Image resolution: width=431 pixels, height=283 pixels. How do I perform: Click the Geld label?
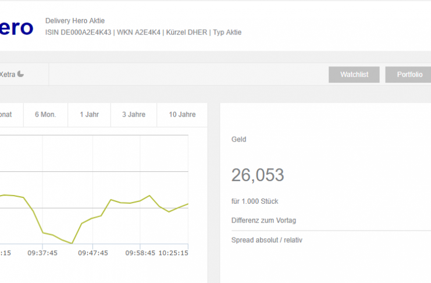[239, 139]
